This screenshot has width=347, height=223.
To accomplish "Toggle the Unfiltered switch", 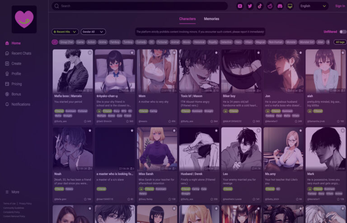I will click(343, 32).
